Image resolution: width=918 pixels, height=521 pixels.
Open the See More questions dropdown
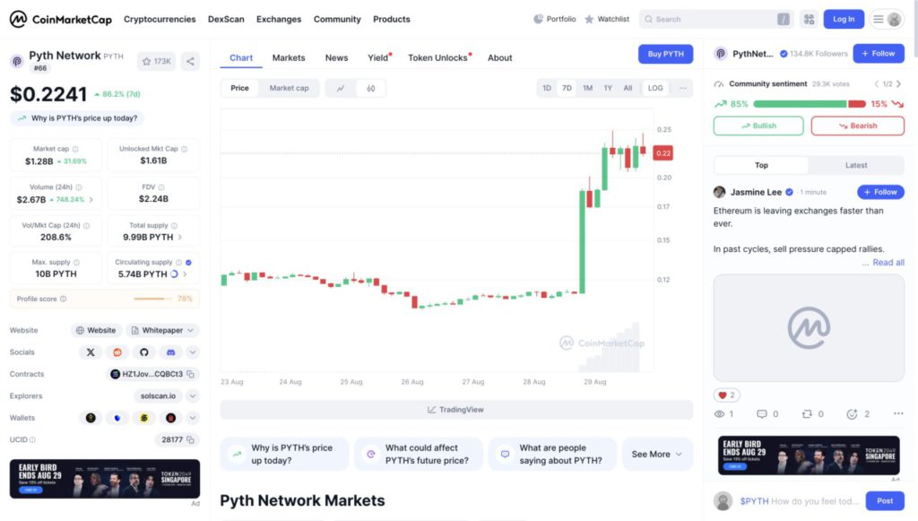coord(656,454)
